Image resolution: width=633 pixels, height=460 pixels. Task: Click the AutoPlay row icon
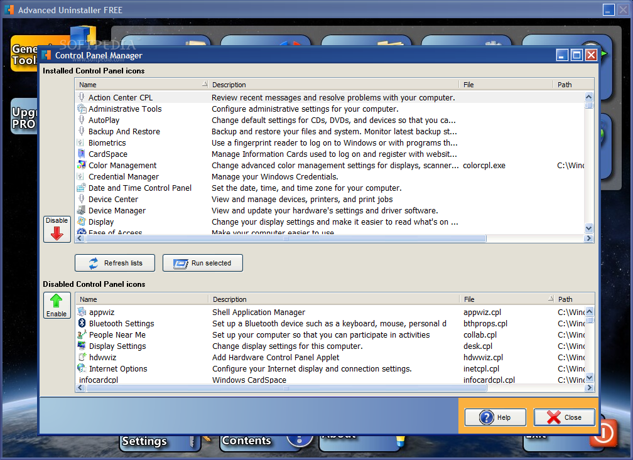pos(82,120)
